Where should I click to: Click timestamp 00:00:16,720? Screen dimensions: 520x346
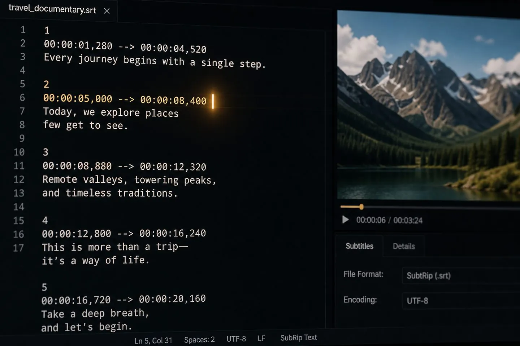(x=76, y=300)
